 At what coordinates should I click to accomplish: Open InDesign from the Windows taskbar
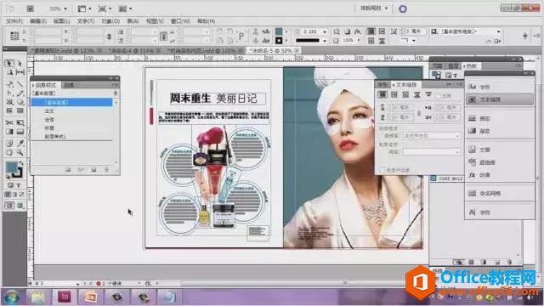pos(65,297)
